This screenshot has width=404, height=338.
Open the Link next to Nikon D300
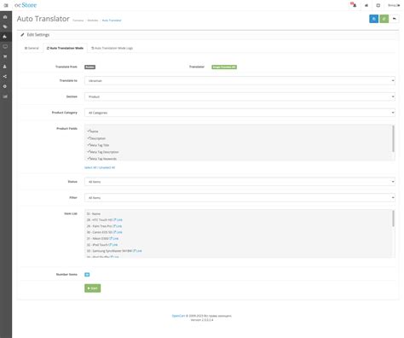(x=114, y=239)
